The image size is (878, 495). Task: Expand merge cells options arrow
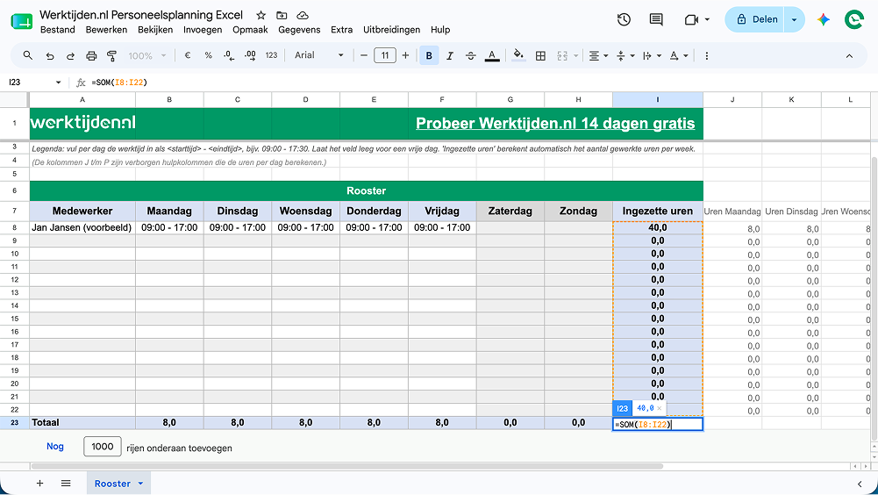click(x=575, y=55)
